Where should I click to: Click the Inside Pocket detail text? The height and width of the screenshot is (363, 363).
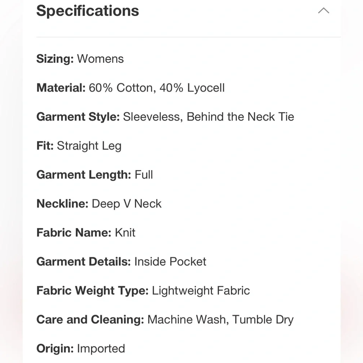tap(170, 262)
